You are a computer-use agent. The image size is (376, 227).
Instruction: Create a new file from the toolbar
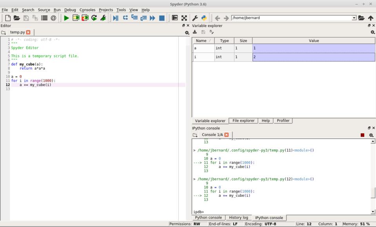[x=7, y=18]
